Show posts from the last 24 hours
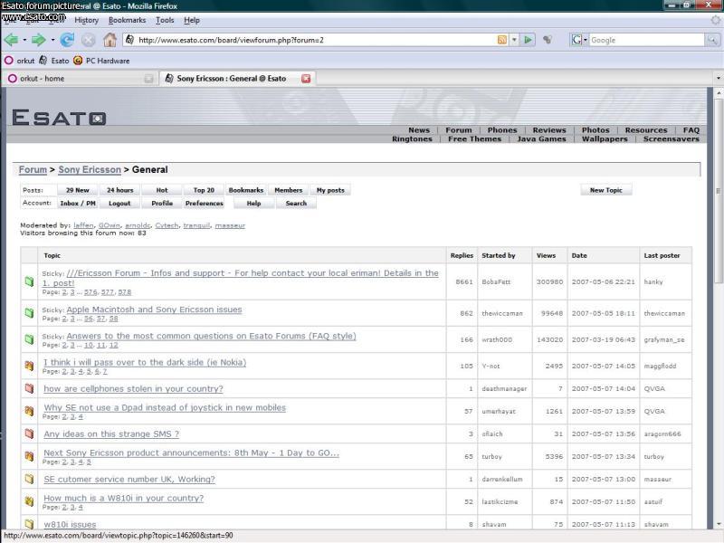The width and height of the screenshot is (724, 543). coord(120,190)
